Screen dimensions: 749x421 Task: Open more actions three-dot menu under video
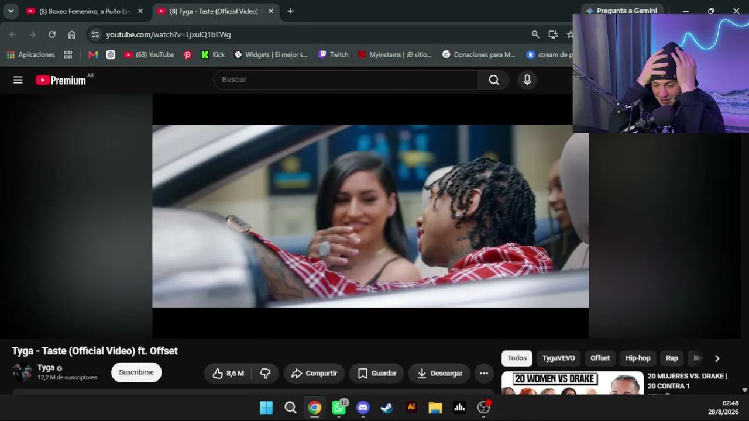484,373
